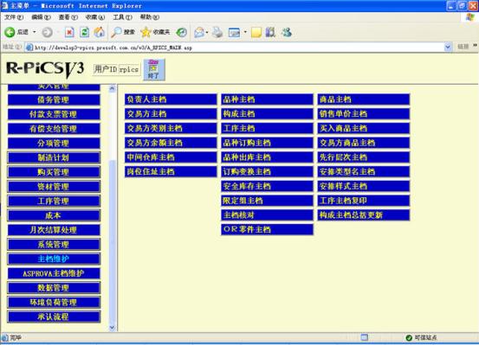Open the 工具 menu
479x345 pixels.
point(122,17)
